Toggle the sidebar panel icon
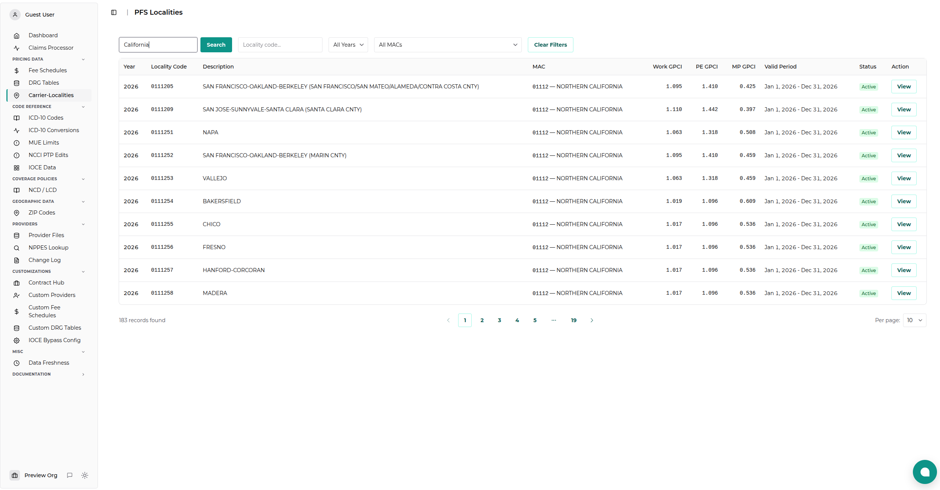This screenshot has width=940, height=490. [x=114, y=12]
